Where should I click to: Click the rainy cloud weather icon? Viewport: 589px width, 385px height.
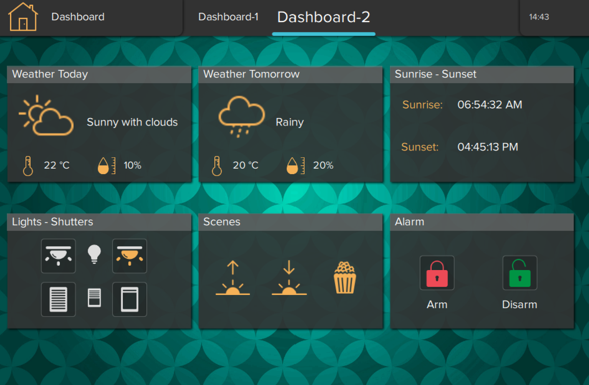(x=241, y=116)
